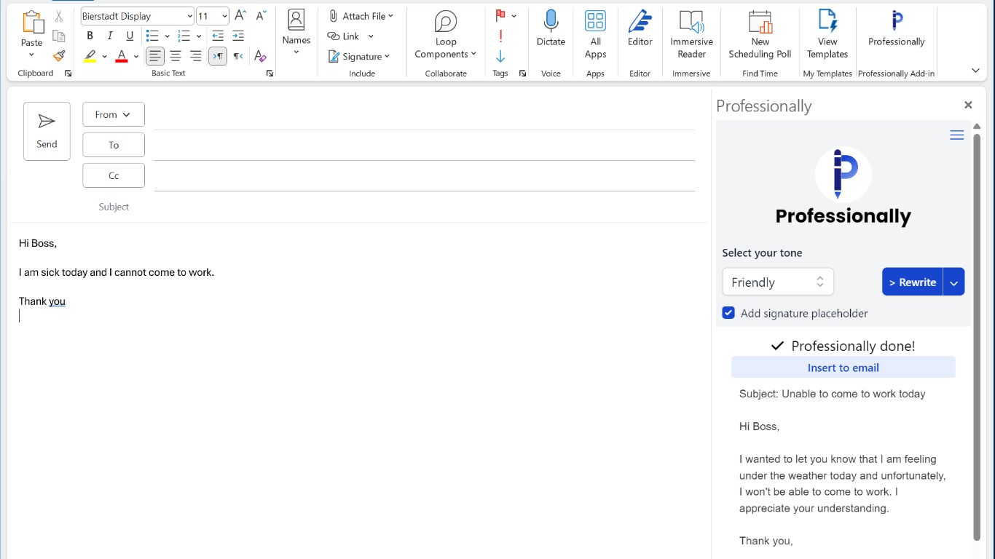Open View Templates
The height and width of the screenshot is (559, 995).
pos(827,34)
